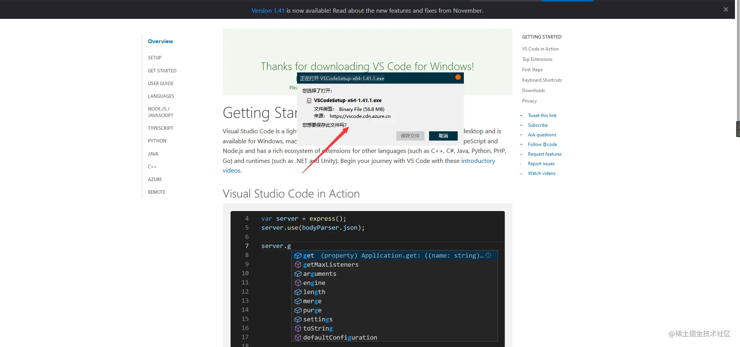Click the 取消 (Cancel) button
Screen dimensions: 740x347
point(443,136)
